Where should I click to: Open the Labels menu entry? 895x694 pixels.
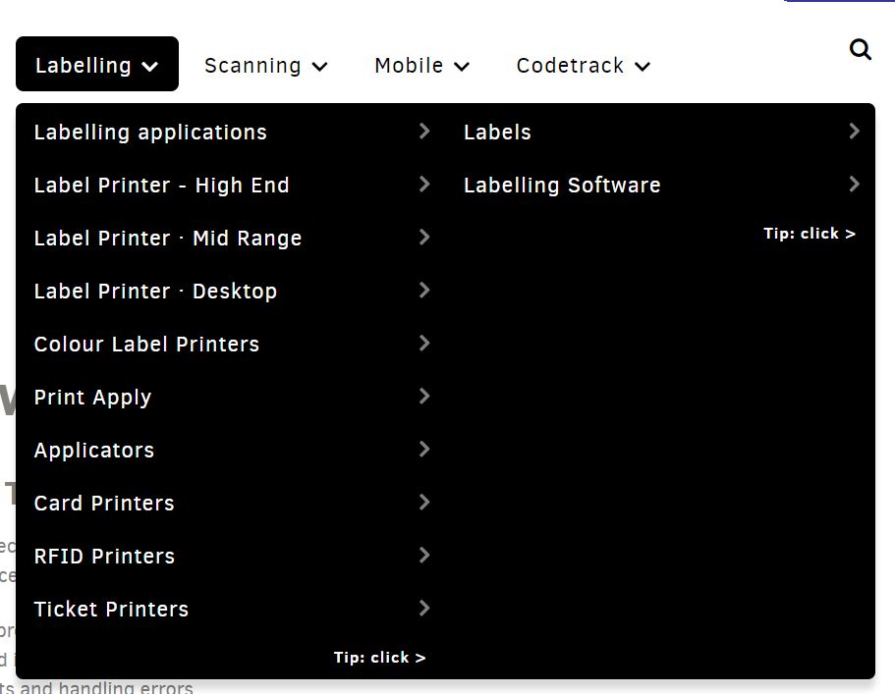[497, 133]
